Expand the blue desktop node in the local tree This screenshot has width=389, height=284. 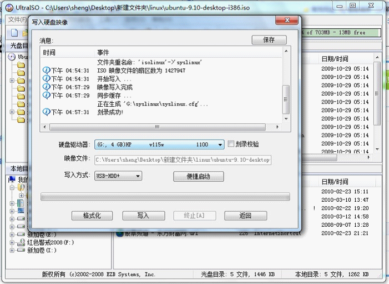12,211
